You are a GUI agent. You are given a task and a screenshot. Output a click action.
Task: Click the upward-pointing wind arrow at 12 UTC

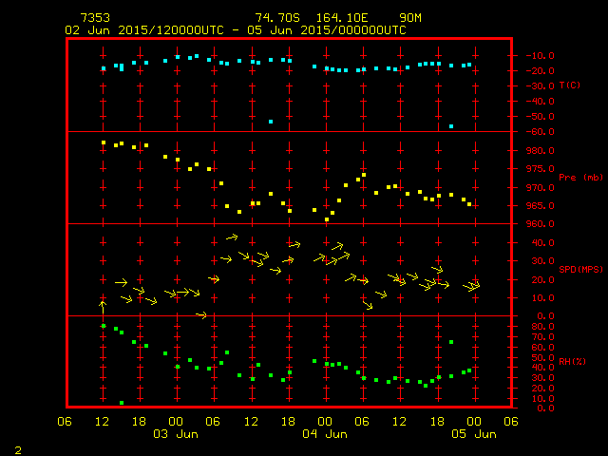(x=103, y=306)
